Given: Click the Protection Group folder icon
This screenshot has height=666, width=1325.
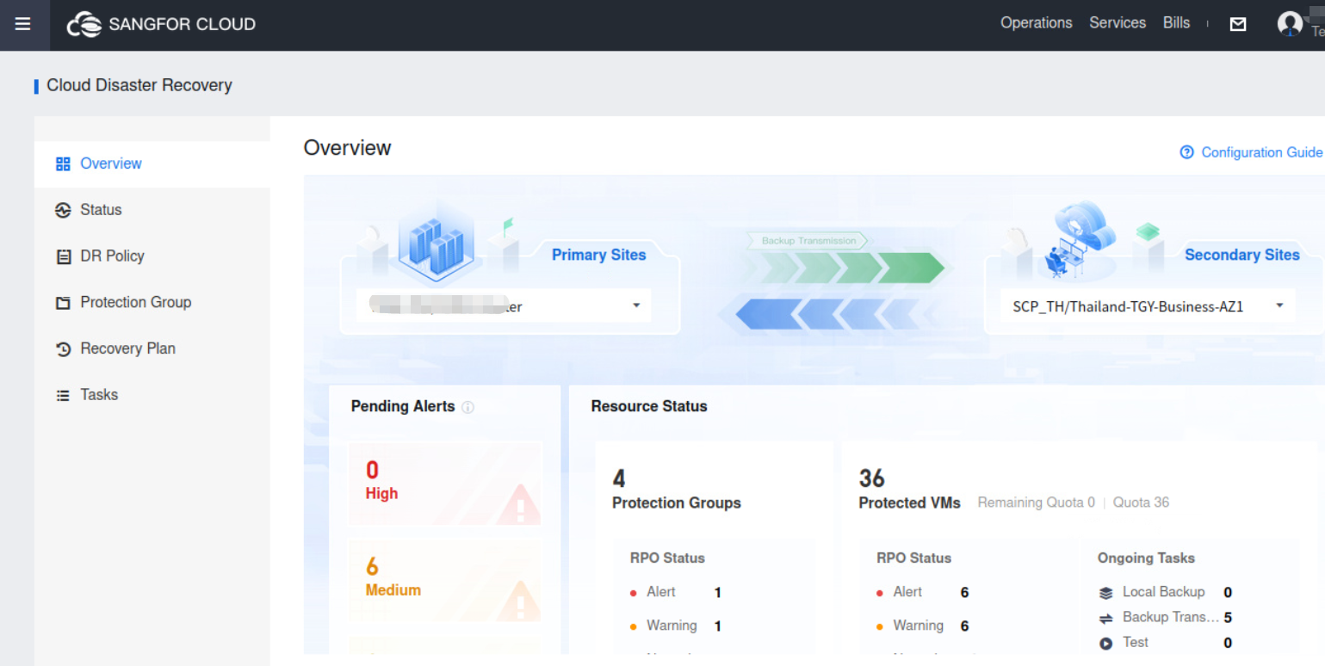Looking at the screenshot, I should point(63,303).
